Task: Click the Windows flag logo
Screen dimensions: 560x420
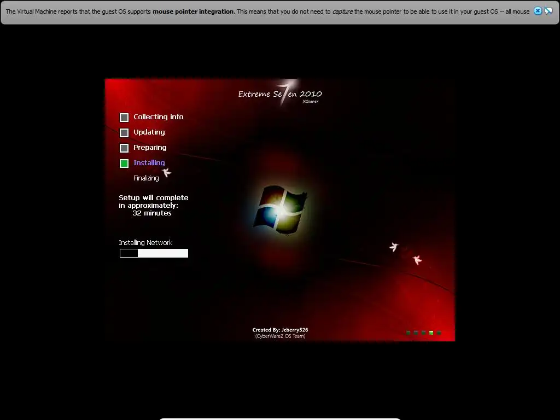Action: (x=281, y=209)
